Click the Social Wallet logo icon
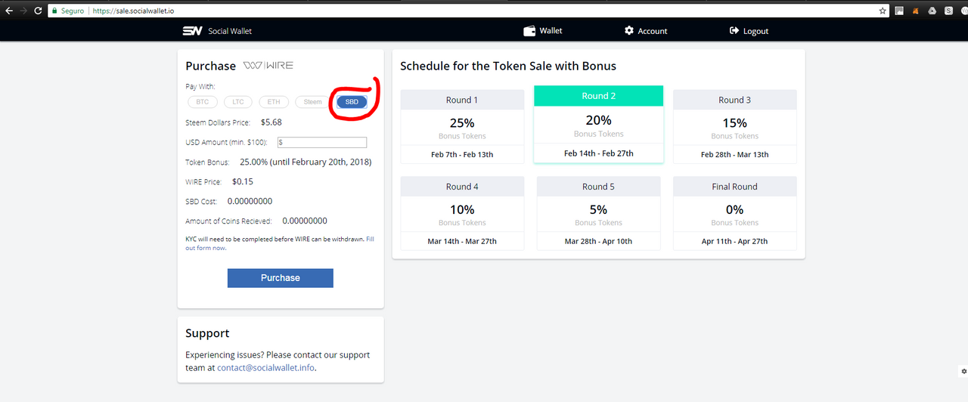968x402 pixels. coord(192,31)
